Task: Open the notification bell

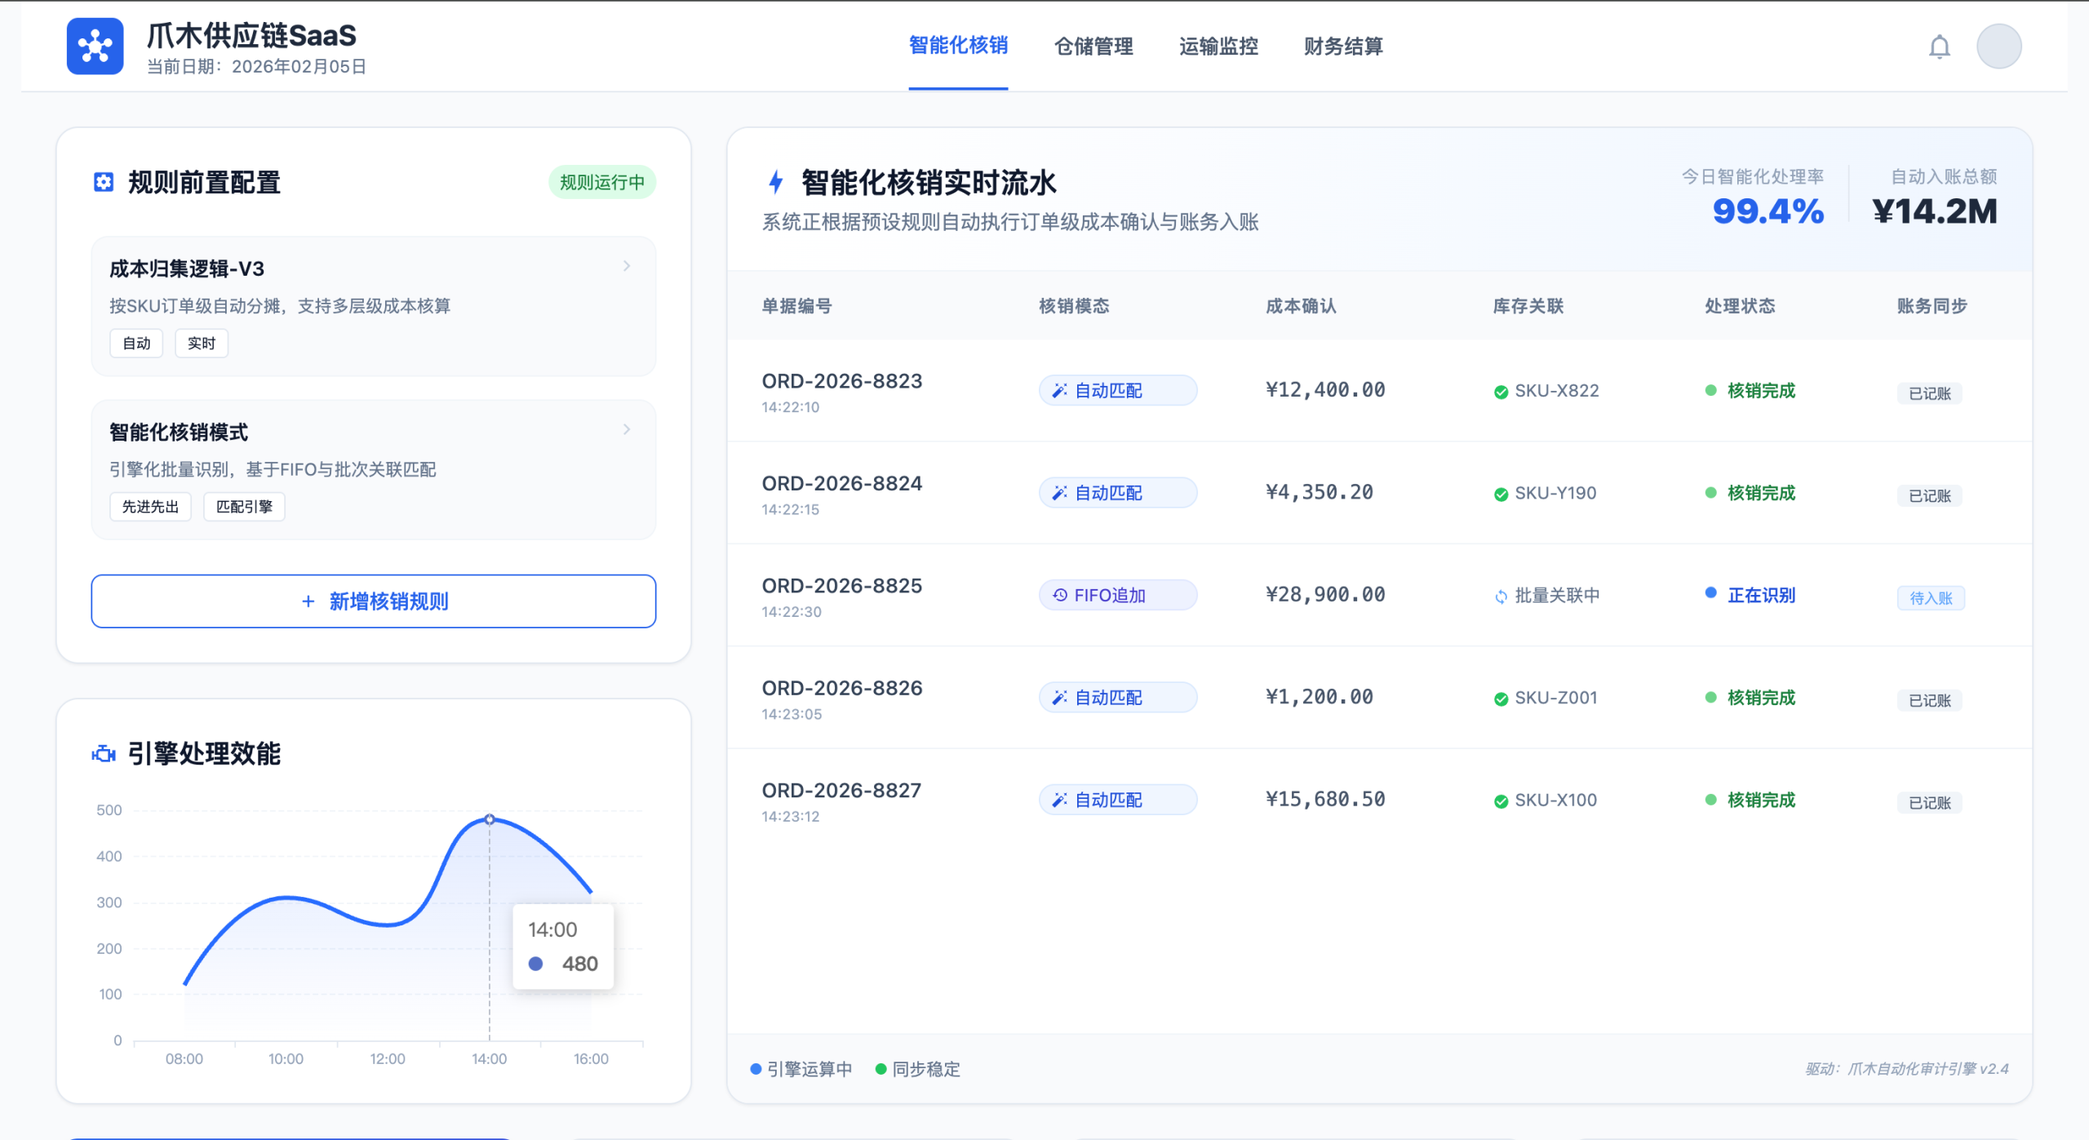Action: point(1939,47)
